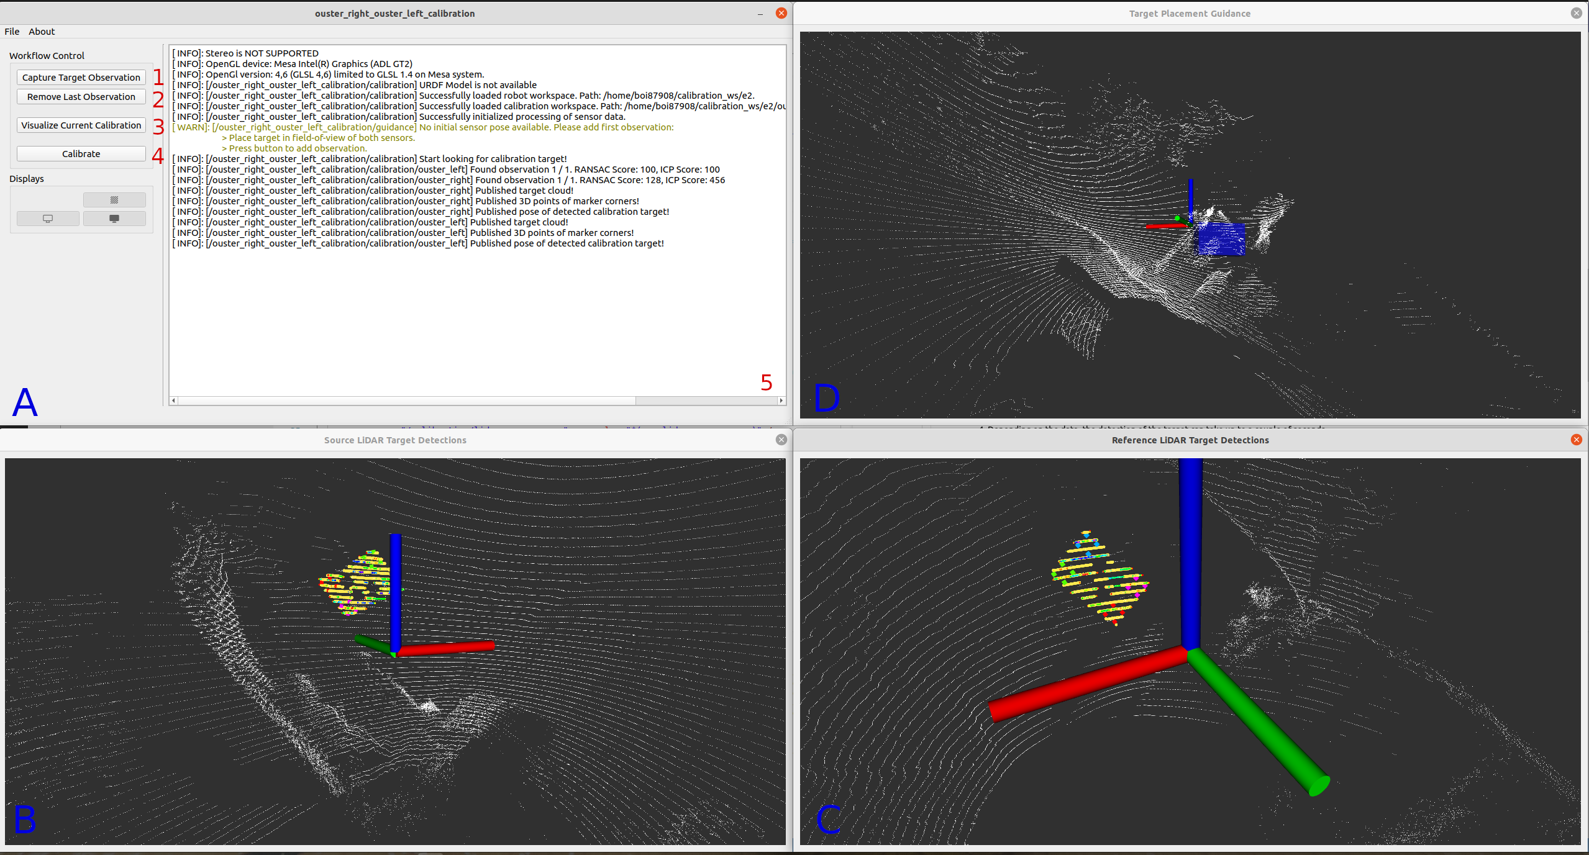Click log line 'Stereo is NOT SUPPORTED'

point(245,53)
